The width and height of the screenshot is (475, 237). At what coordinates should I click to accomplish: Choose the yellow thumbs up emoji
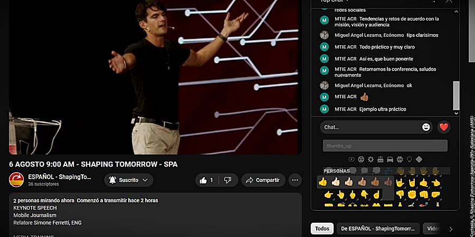(x=323, y=182)
